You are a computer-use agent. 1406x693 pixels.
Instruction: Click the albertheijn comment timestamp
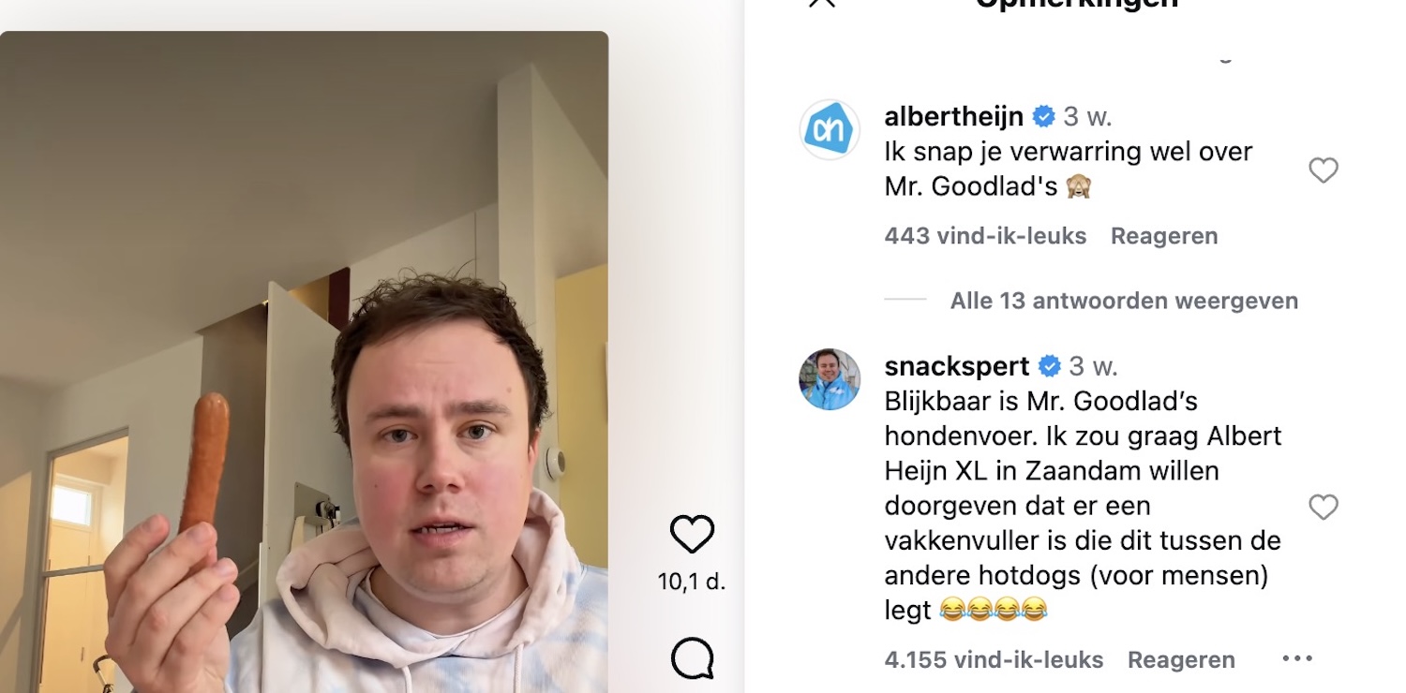coord(1087,117)
